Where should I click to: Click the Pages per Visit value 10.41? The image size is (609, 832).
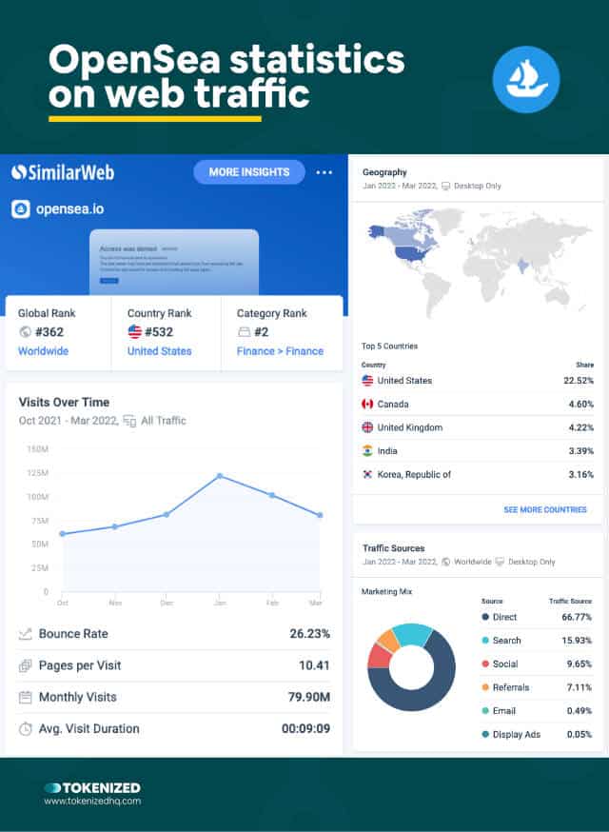314,665
